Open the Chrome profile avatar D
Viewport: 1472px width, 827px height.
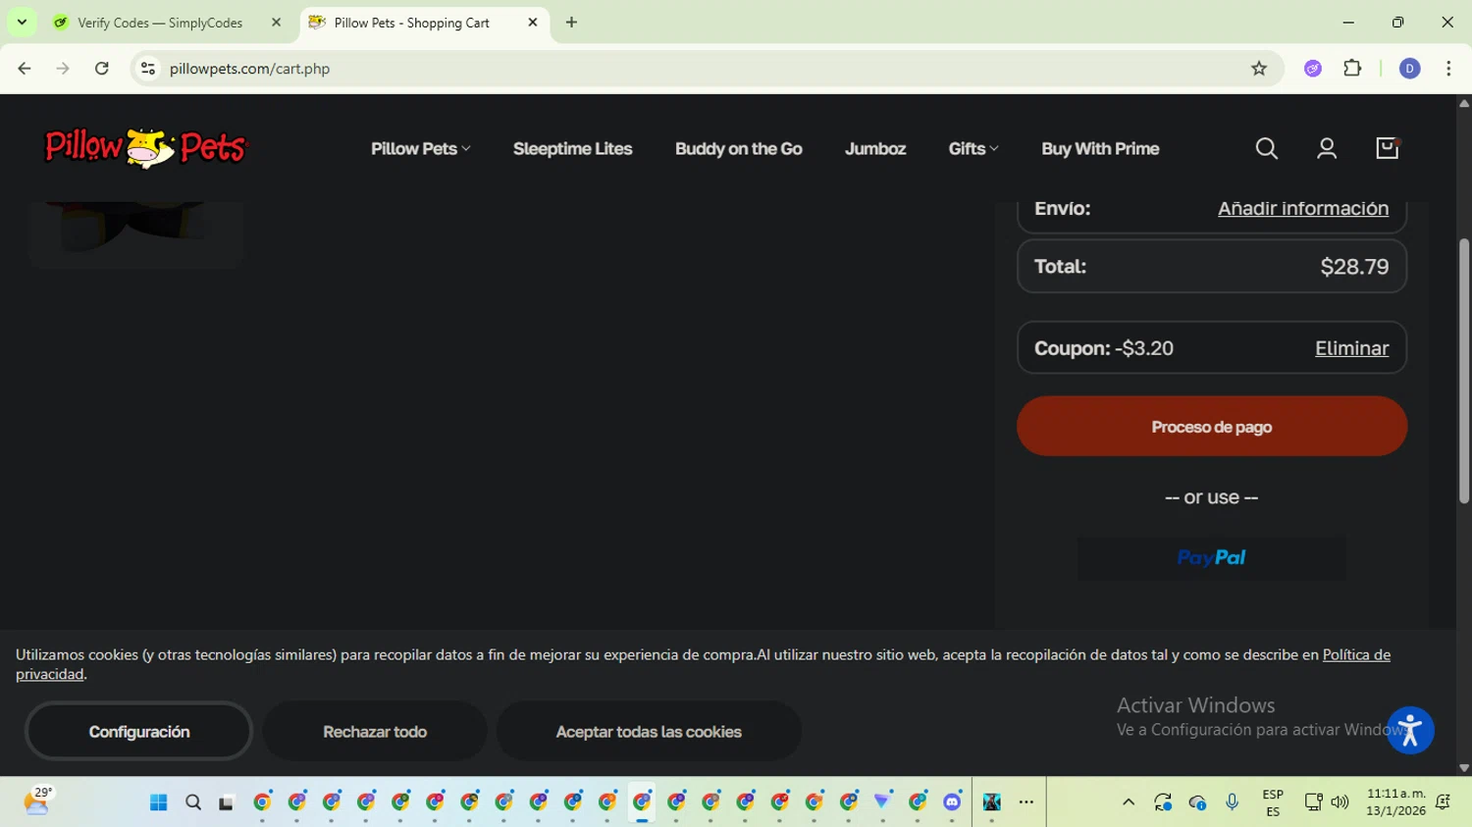(1409, 69)
